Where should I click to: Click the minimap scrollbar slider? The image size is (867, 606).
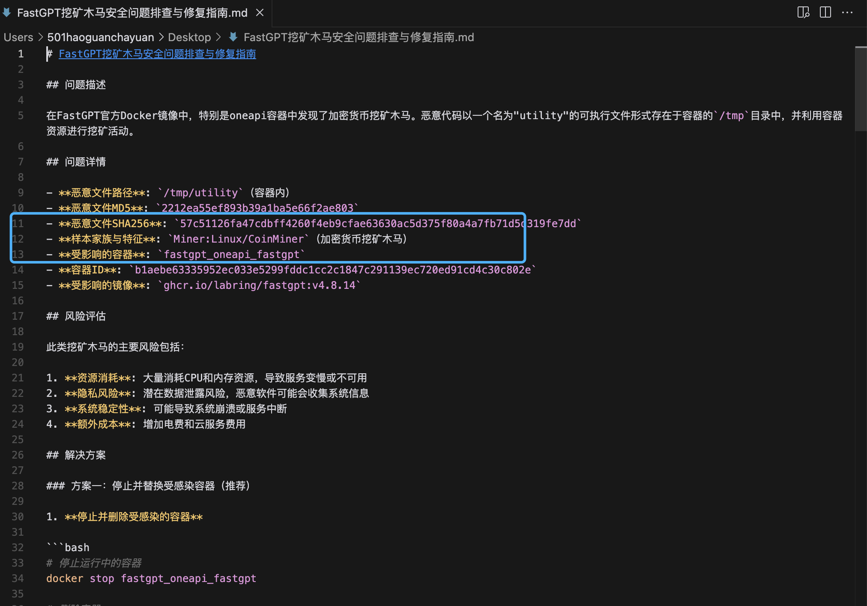point(861,88)
